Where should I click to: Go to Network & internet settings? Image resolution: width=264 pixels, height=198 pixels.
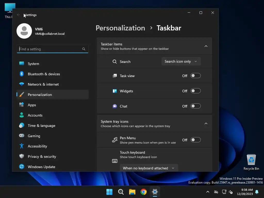53,84
